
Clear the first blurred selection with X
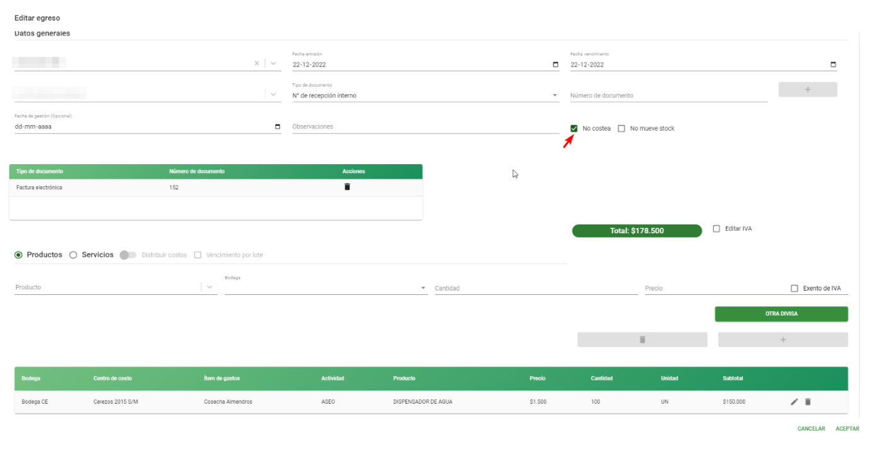point(256,64)
